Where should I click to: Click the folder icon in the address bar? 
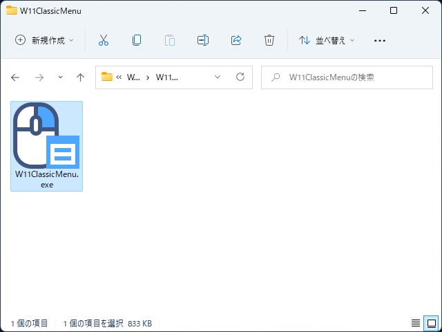click(x=107, y=77)
